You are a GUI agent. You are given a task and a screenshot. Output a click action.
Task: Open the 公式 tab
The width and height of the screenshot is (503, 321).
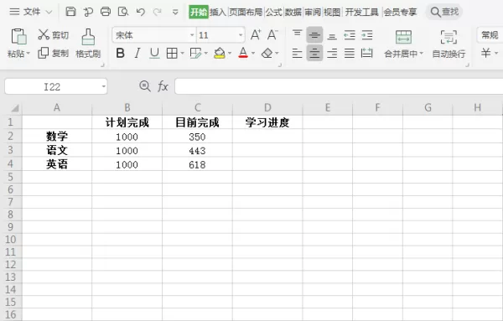(x=273, y=13)
